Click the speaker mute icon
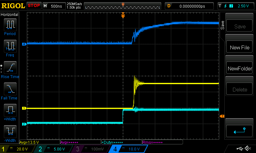 coord(247,149)
